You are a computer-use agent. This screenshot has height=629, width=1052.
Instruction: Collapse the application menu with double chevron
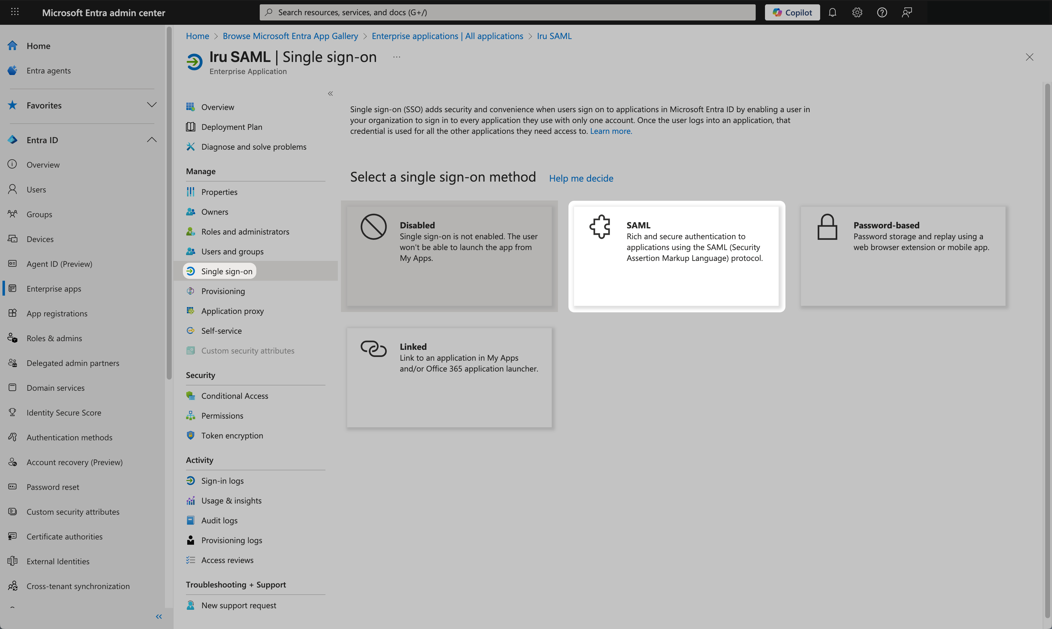pyautogui.click(x=330, y=93)
